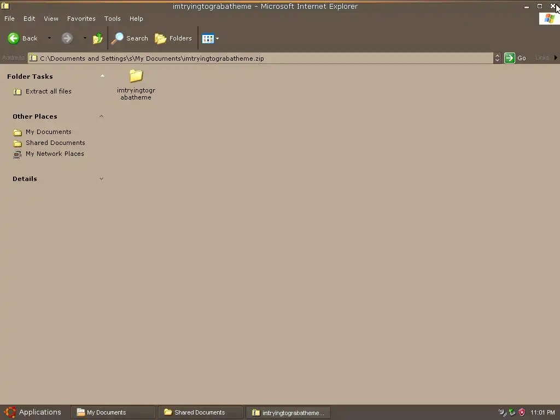Click the green network tray icon

[x=512, y=412]
